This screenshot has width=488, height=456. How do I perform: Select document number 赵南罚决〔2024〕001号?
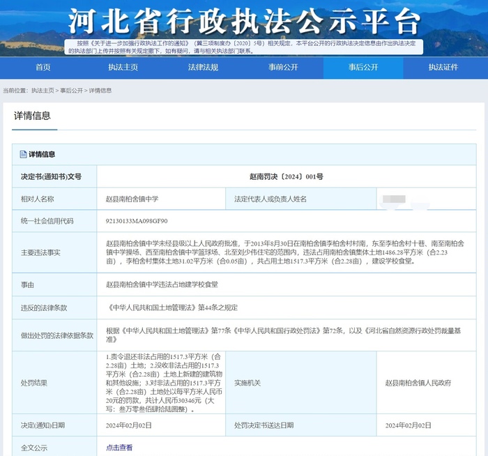[287, 177]
